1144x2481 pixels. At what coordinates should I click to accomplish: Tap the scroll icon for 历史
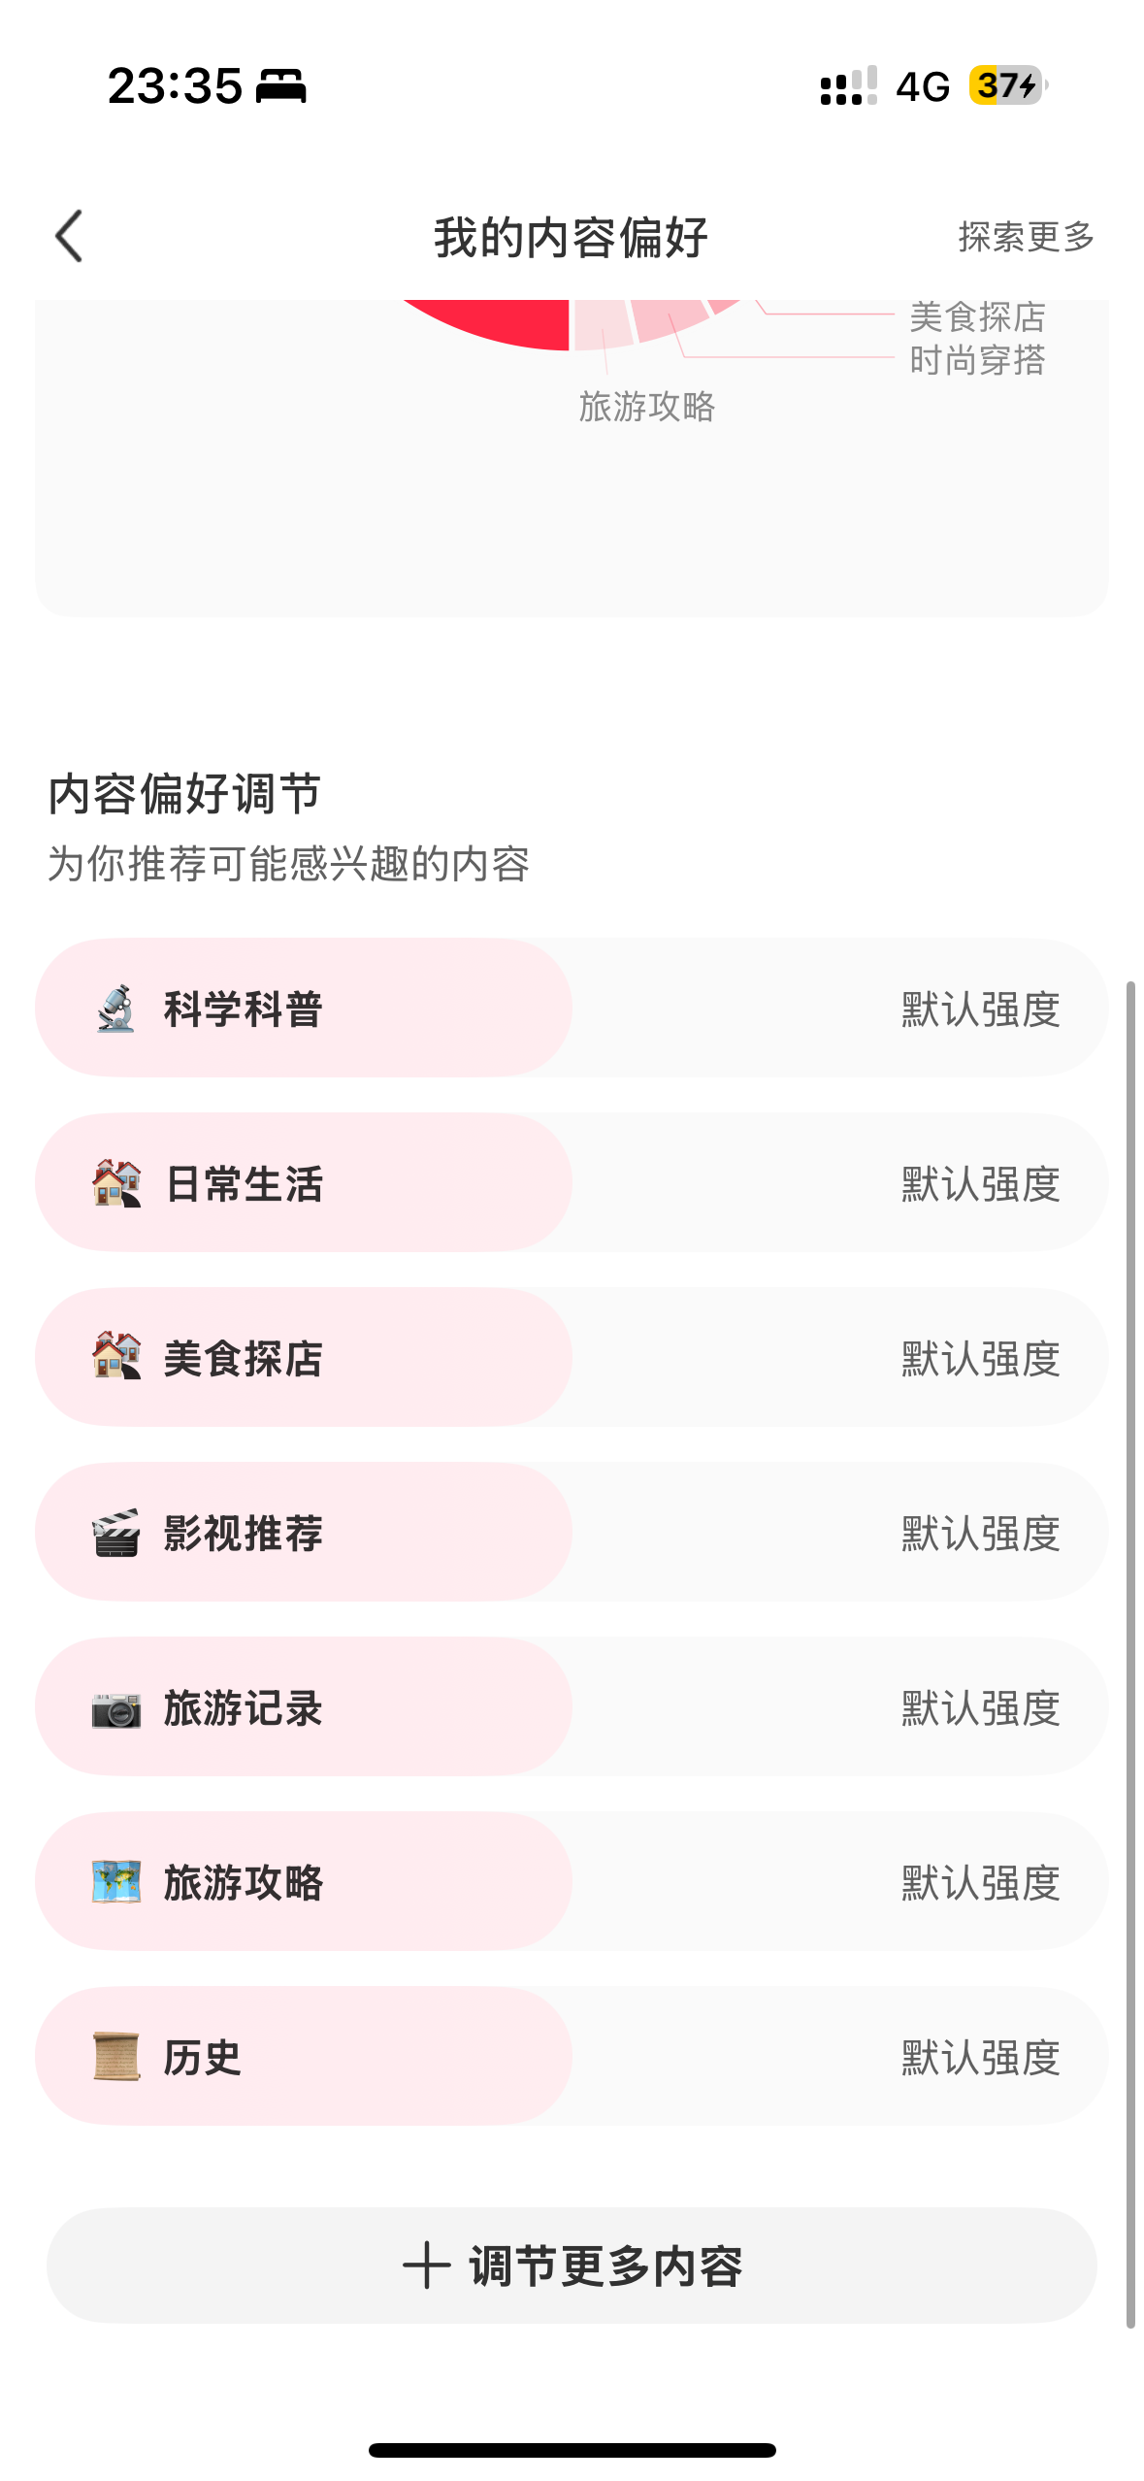(115, 2057)
